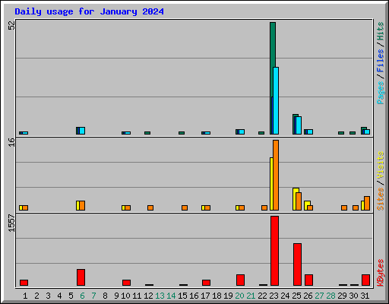Click the yellow Visits bar for day 25

click(295, 199)
